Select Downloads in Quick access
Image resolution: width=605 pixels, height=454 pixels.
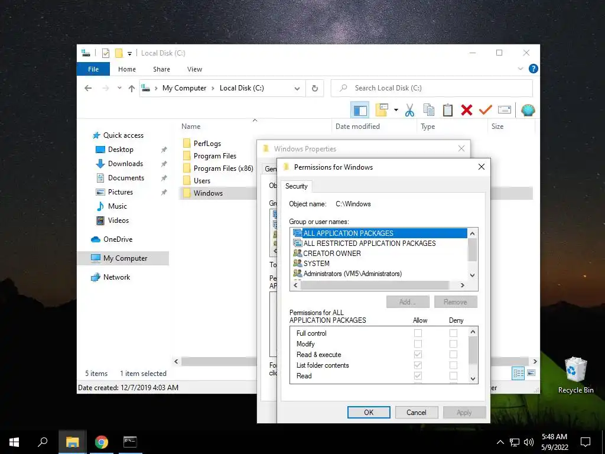[x=125, y=164]
